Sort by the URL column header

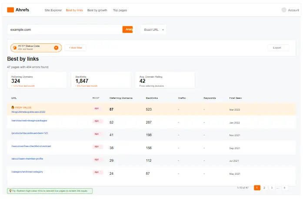(14, 98)
